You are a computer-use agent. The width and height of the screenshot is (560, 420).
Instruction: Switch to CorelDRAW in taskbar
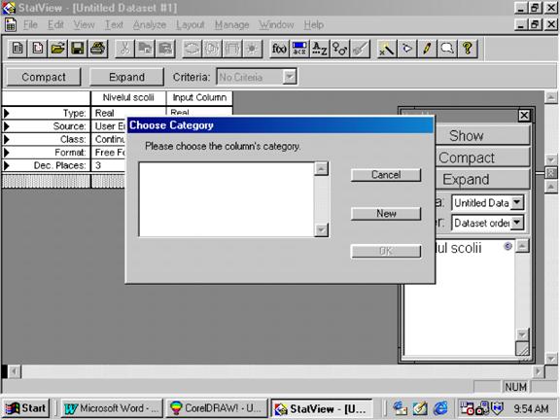click(217, 408)
